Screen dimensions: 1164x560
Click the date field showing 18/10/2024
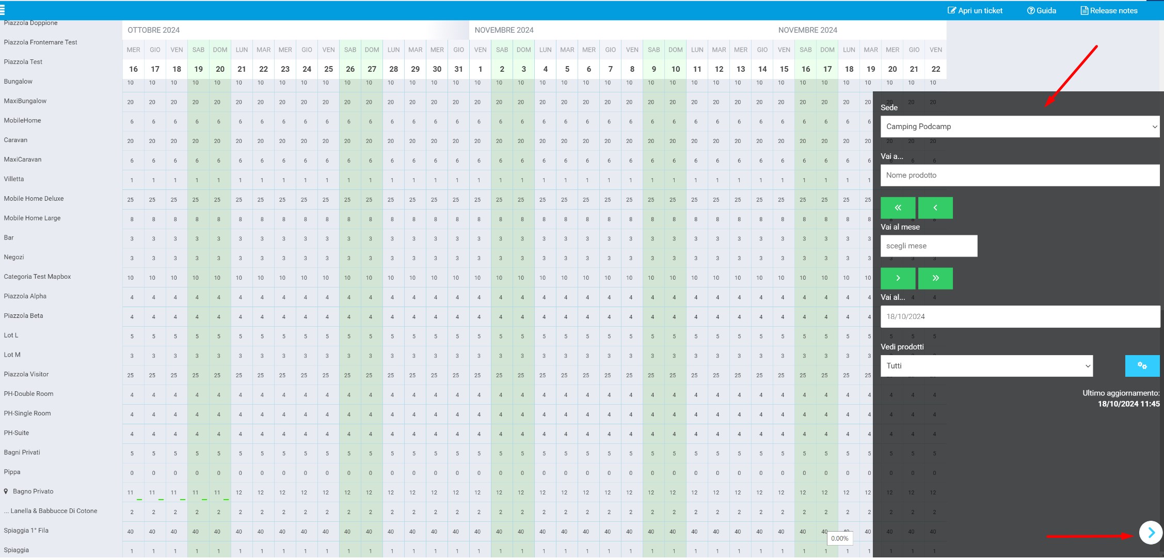pos(1019,316)
